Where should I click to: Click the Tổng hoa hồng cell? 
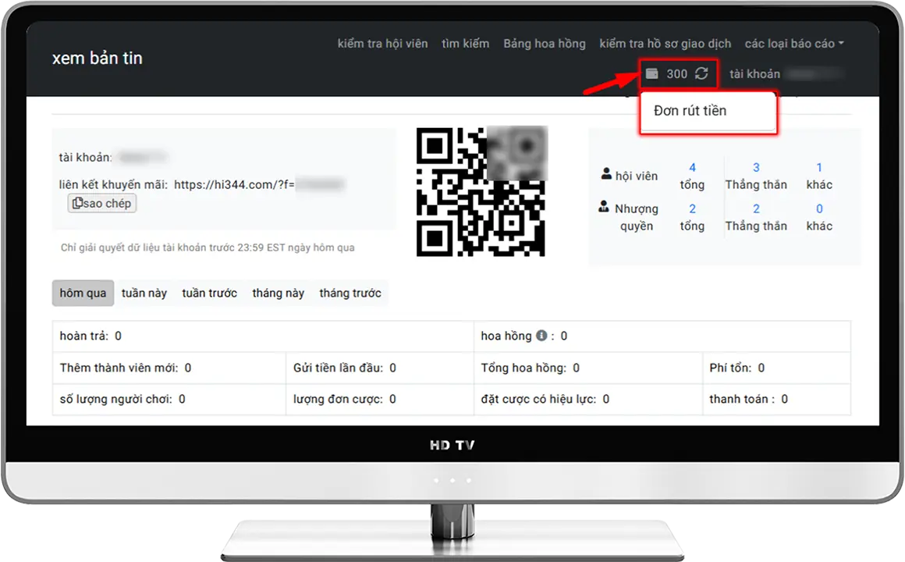click(588, 368)
